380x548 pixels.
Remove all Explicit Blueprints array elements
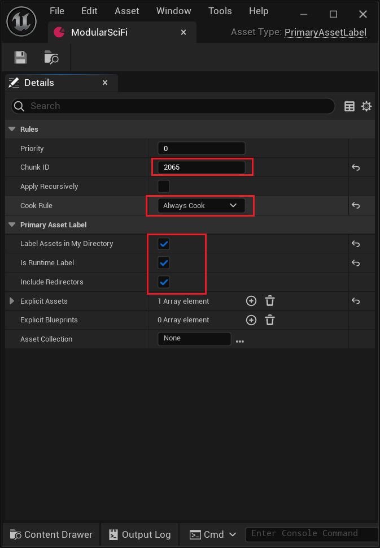[x=270, y=320]
